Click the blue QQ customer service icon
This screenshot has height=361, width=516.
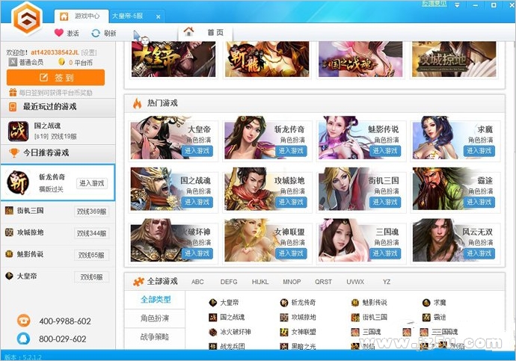pyautogui.click(x=23, y=339)
